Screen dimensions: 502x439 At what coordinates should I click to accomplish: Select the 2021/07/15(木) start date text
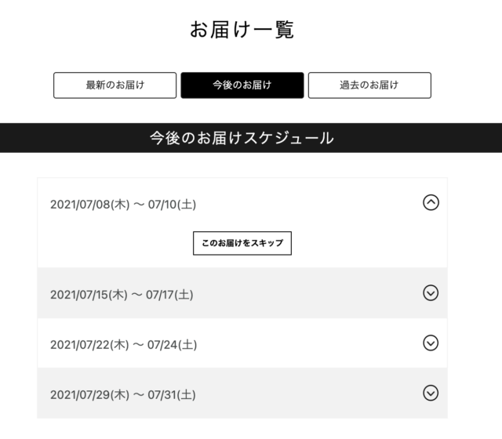89,295
